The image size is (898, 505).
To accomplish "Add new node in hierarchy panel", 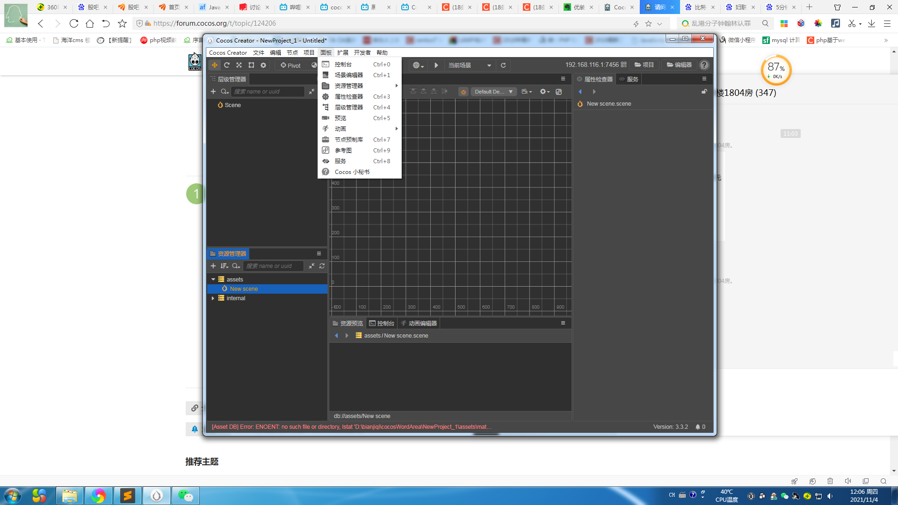I will (213, 92).
